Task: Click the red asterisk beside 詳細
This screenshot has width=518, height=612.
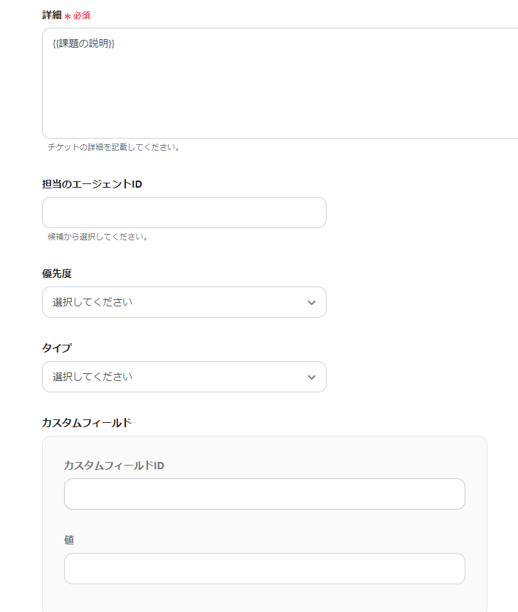Action: 68,16
